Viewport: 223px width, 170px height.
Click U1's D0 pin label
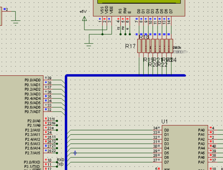tap(167, 130)
